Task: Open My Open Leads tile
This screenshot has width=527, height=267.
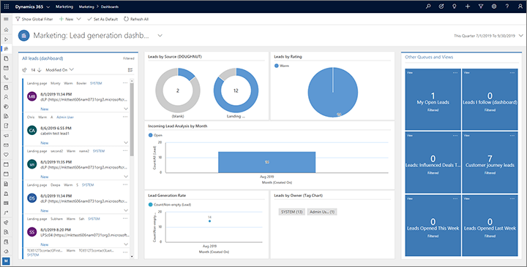Action: tap(433, 99)
